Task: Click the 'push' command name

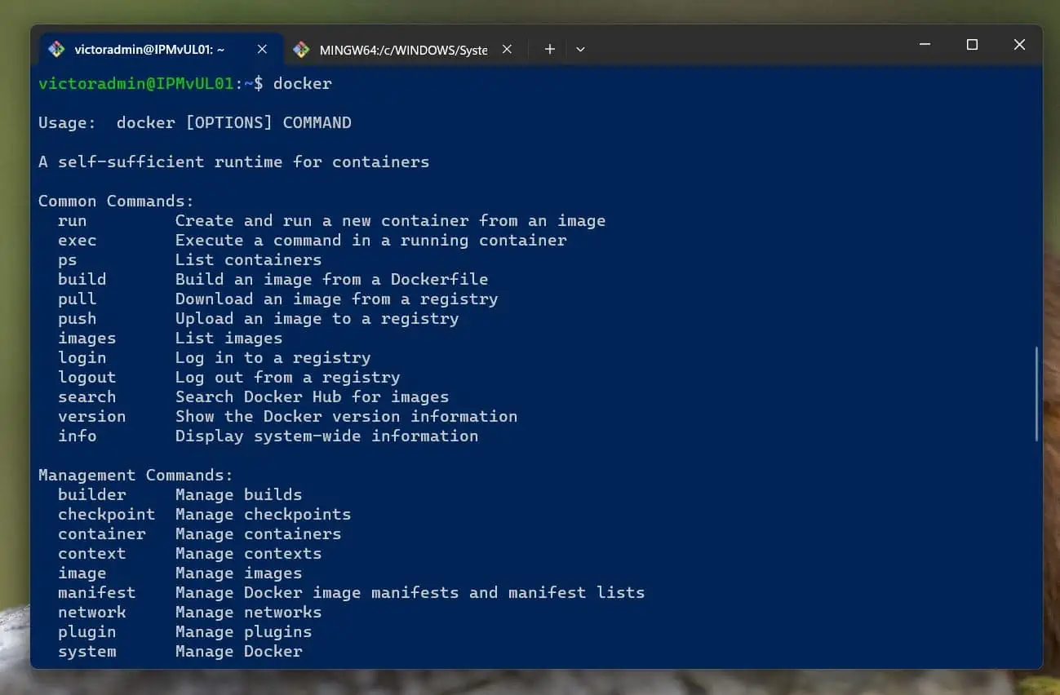Action: (78, 318)
